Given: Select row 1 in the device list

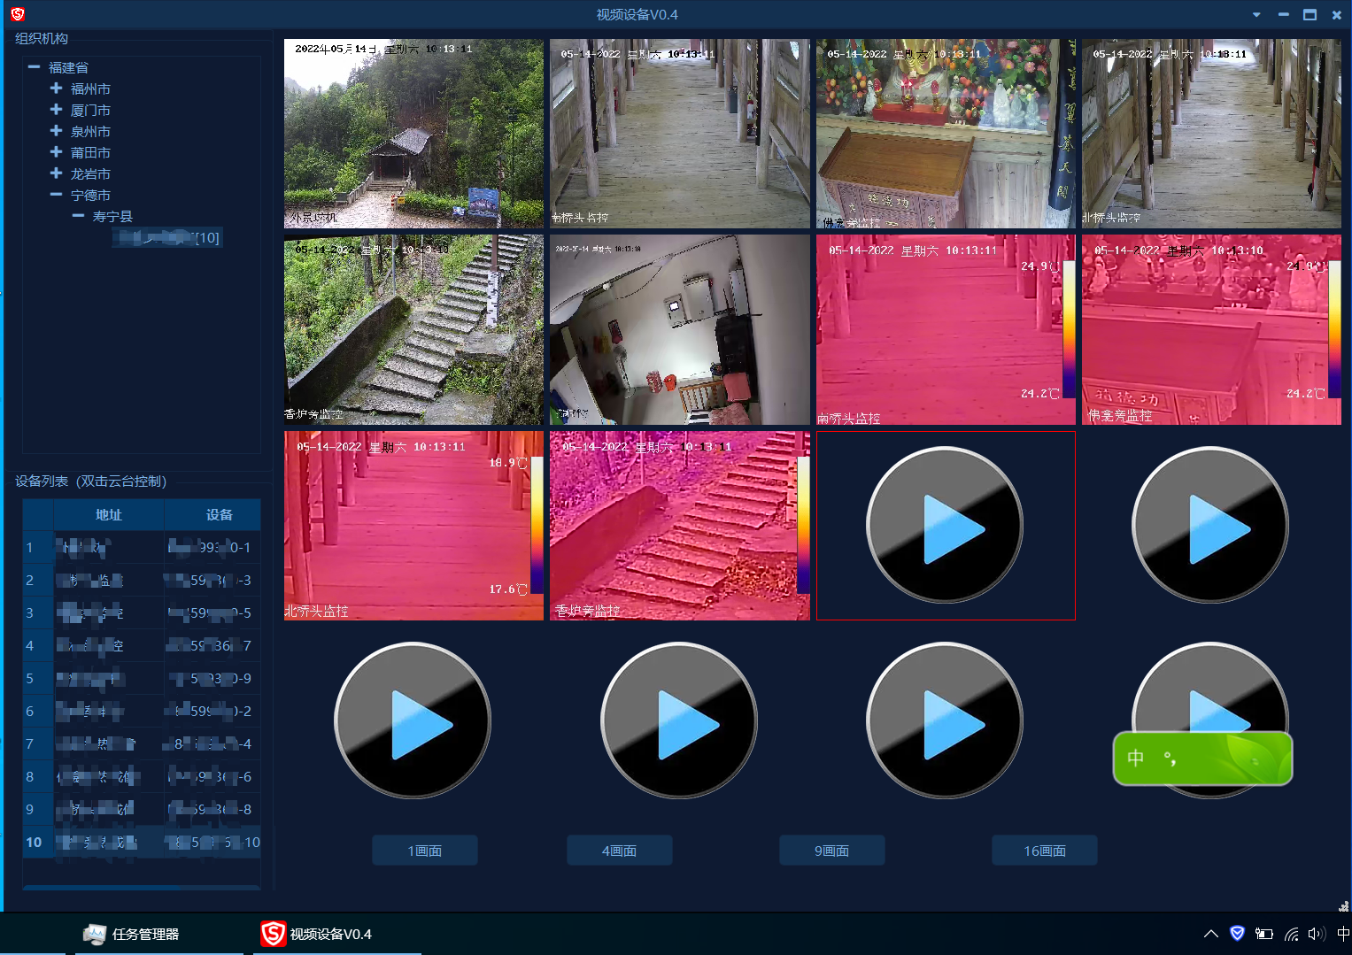Looking at the screenshot, I should pos(142,547).
